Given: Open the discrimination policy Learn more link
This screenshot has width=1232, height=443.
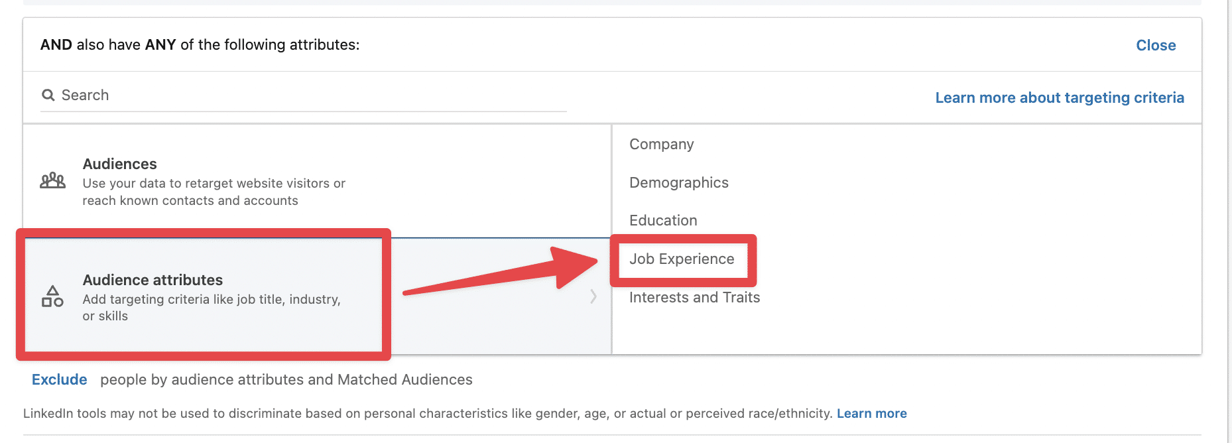Looking at the screenshot, I should (871, 414).
